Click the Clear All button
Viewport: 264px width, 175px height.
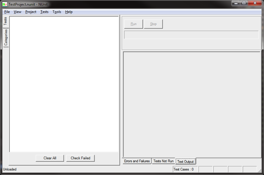tap(50, 158)
